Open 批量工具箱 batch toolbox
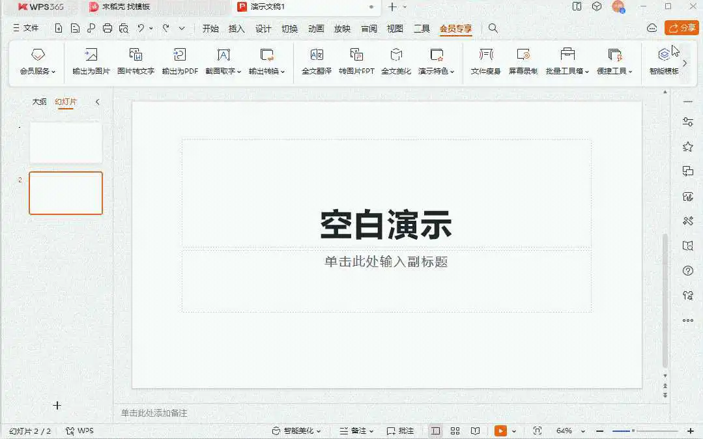 coord(567,61)
